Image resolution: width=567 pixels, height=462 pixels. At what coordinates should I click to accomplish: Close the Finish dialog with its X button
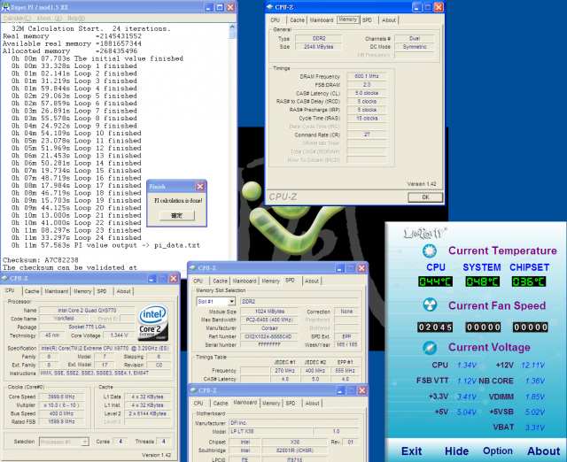(x=200, y=187)
